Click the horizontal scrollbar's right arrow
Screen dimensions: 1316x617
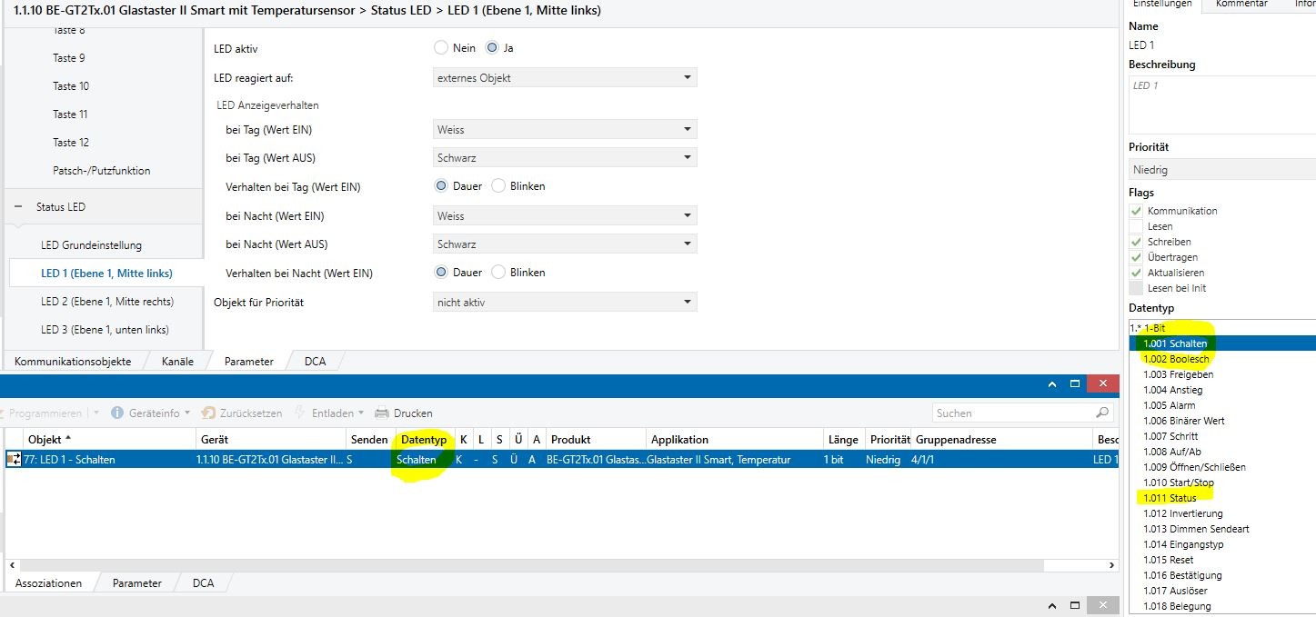click(1113, 564)
